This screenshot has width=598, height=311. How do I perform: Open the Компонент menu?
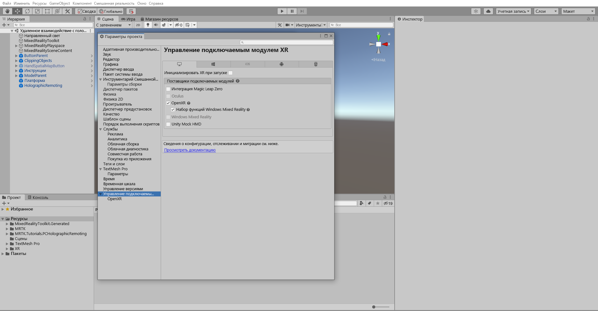[82, 3]
